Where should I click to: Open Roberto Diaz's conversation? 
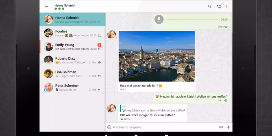[72, 60]
